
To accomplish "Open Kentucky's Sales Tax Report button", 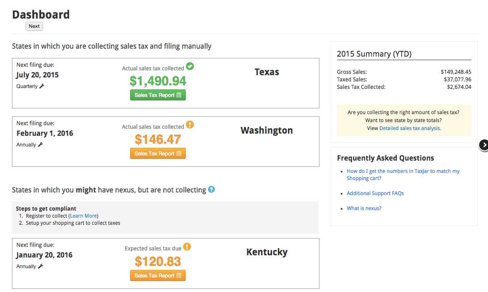I will [x=158, y=276].
